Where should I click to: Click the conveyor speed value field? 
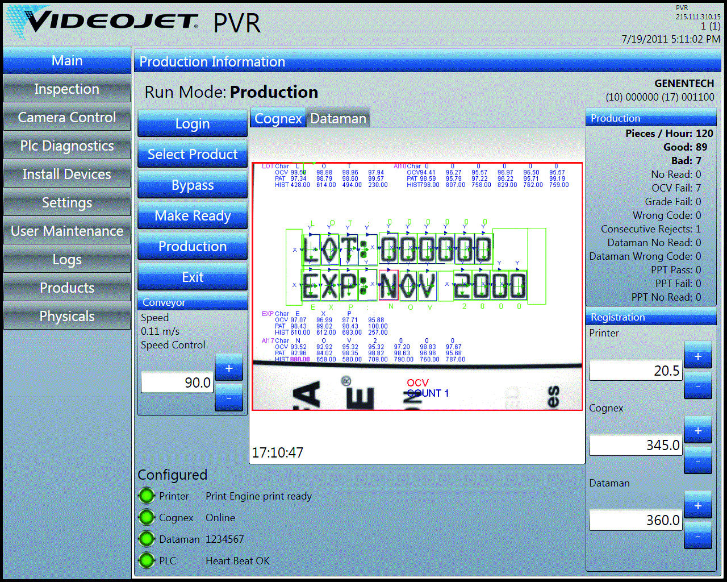[x=177, y=383]
